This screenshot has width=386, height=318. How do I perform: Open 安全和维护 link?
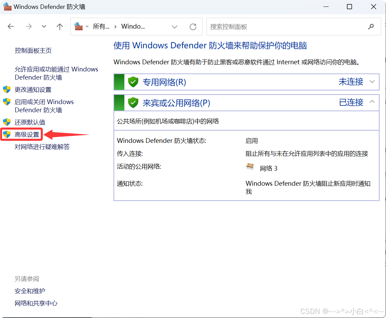30,291
